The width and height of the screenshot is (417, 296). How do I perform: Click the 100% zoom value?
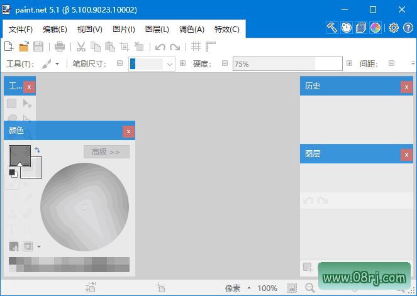(267, 288)
